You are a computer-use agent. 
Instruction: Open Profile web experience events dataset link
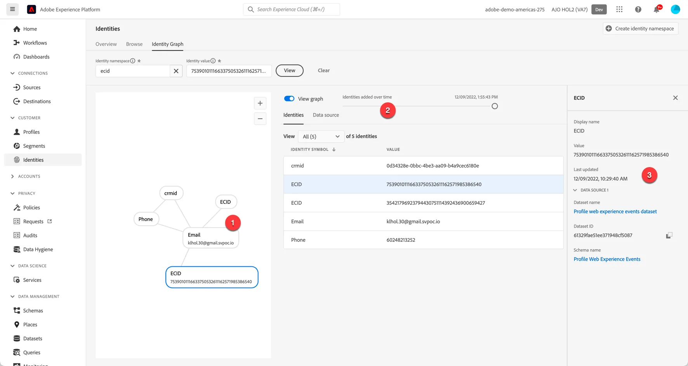615,212
